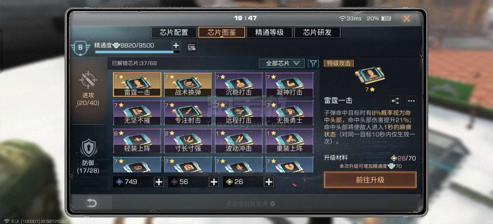The image size is (493, 224).
Task: Open the 芯片研发 tab
Action: [317, 32]
